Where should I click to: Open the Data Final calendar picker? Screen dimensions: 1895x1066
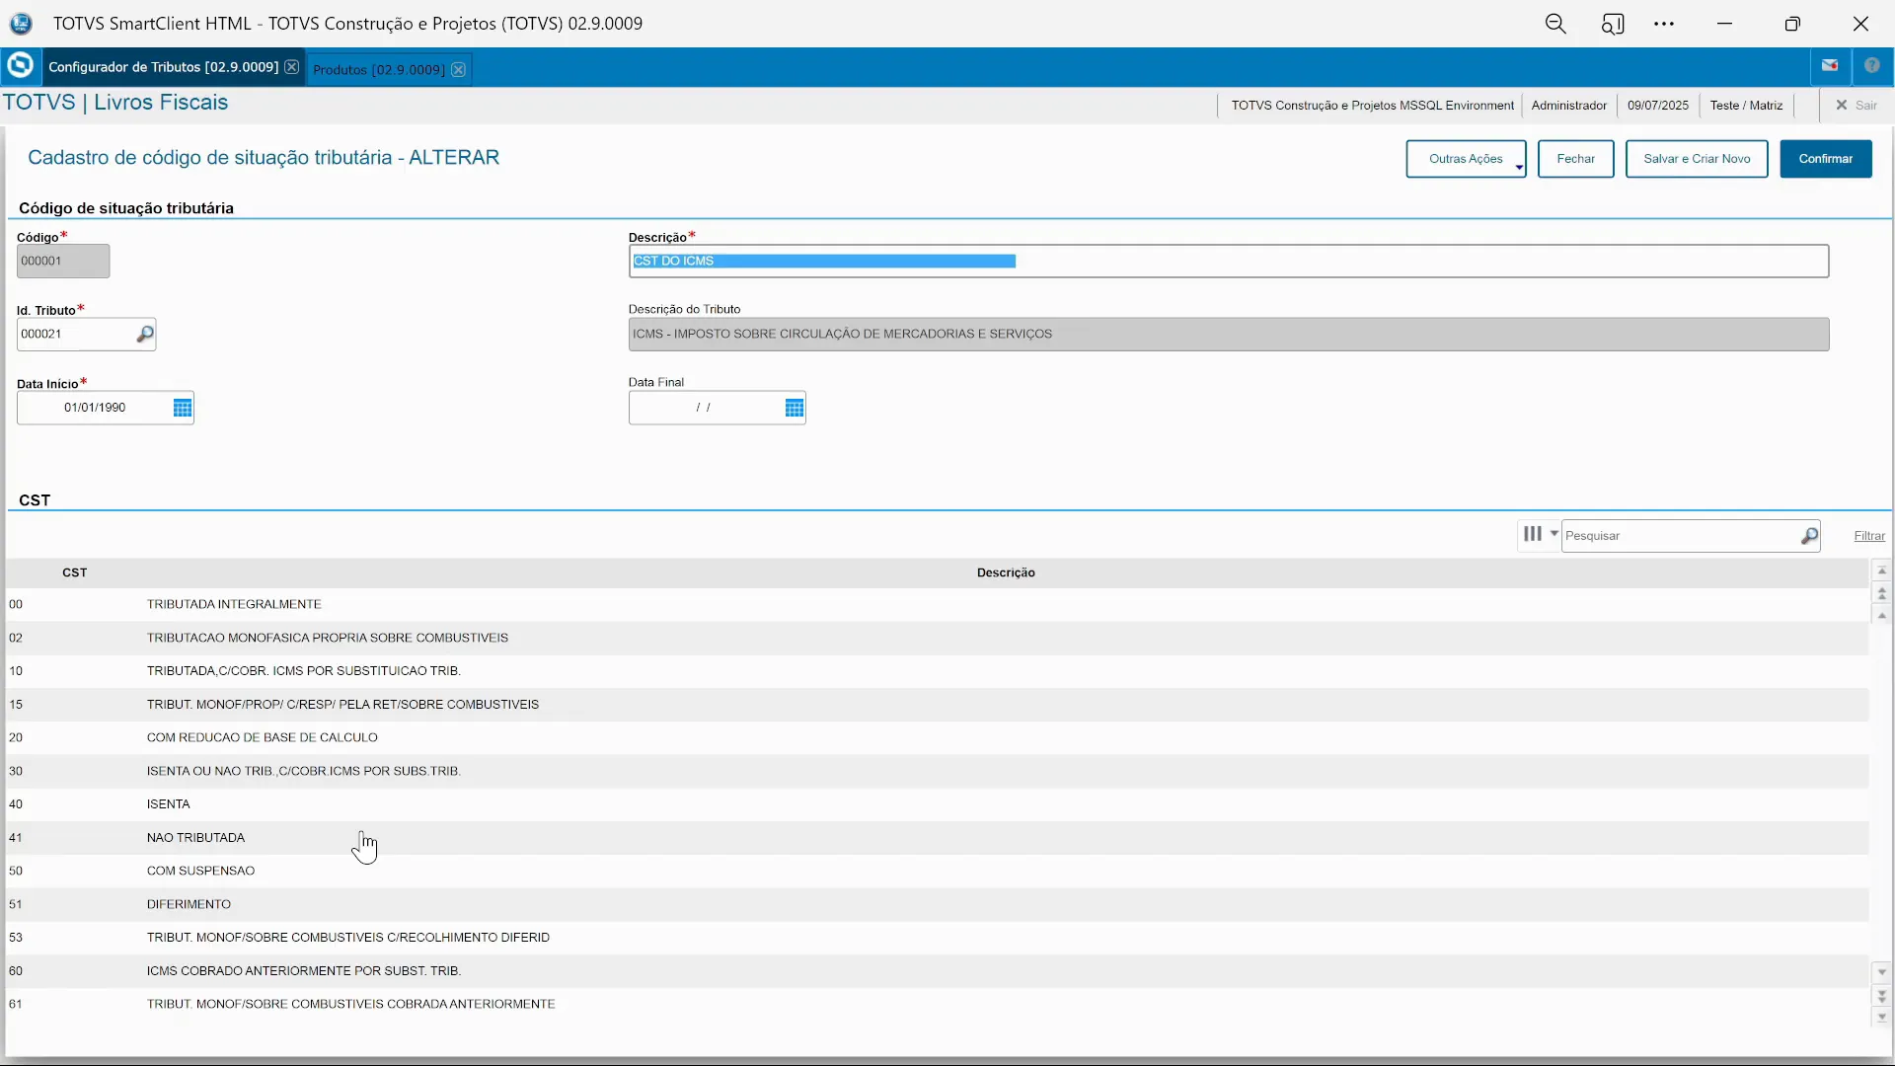[794, 408]
